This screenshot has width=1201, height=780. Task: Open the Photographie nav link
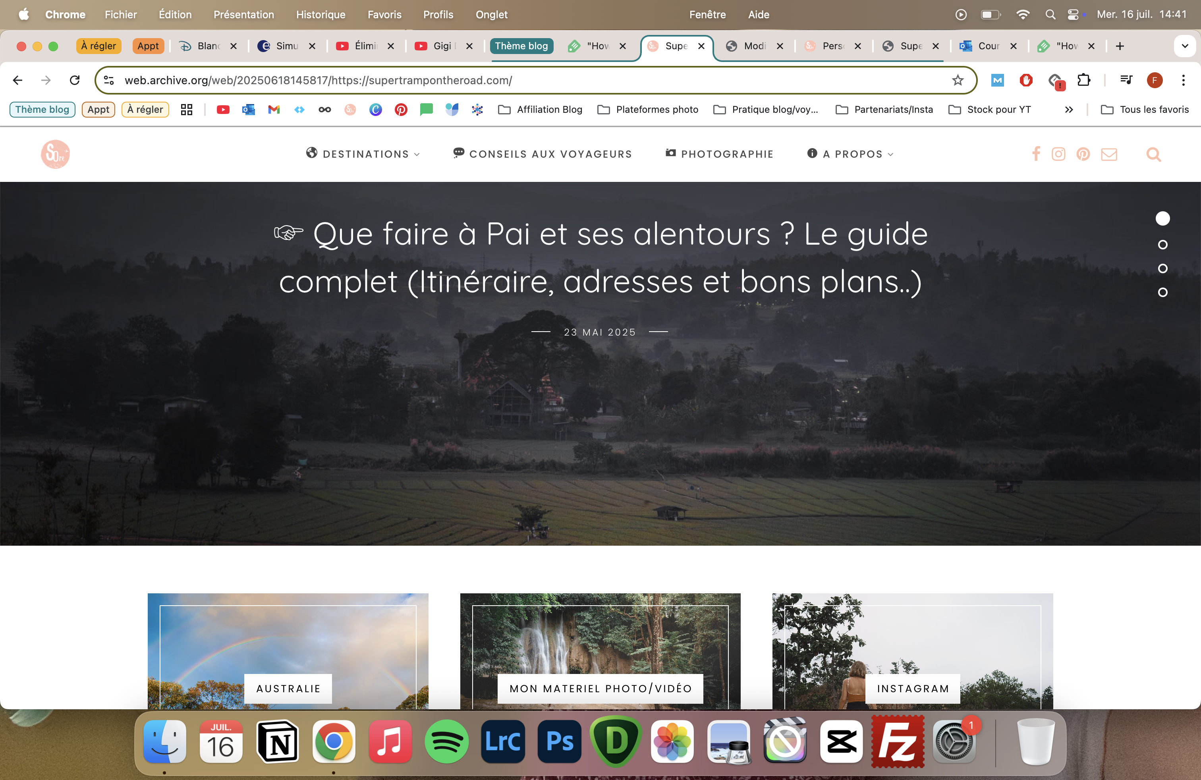pos(719,154)
